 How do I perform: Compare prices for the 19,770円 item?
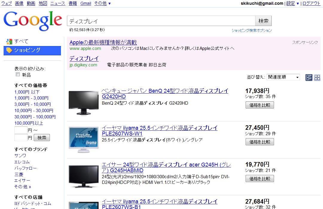click(260, 179)
